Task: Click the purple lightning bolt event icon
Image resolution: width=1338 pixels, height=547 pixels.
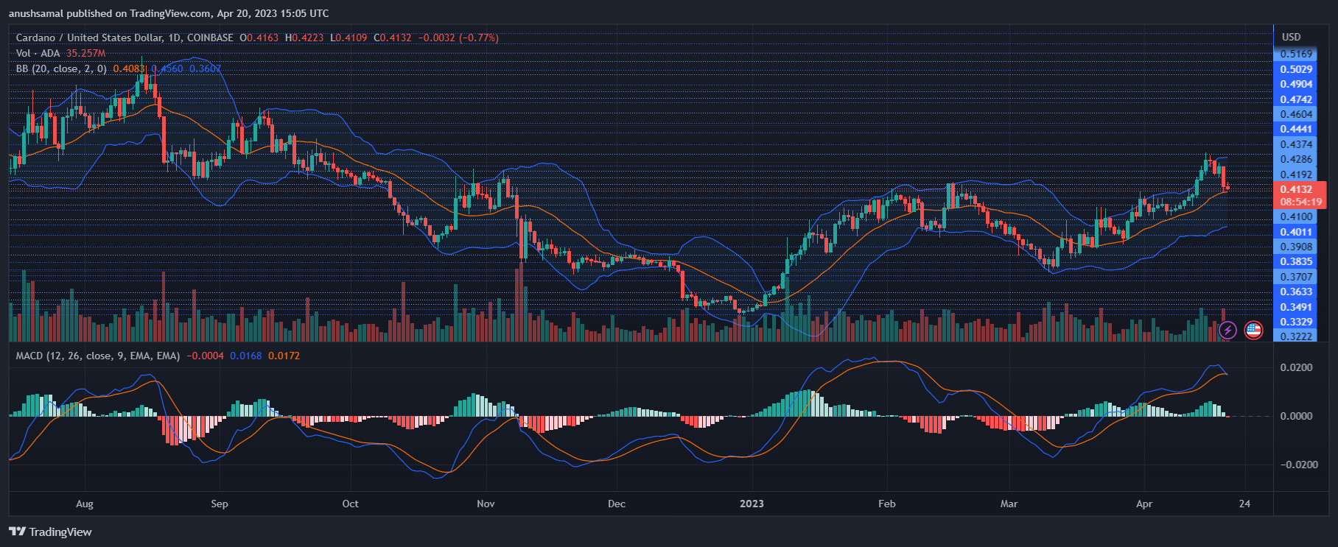Action: pyautogui.click(x=1227, y=330)
